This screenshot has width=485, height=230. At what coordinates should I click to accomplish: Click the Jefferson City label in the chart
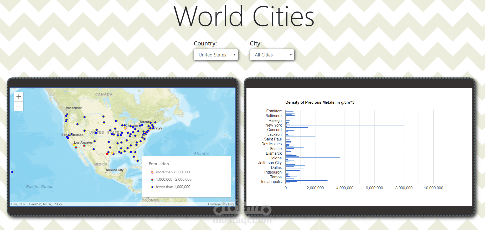pos(270,163)
